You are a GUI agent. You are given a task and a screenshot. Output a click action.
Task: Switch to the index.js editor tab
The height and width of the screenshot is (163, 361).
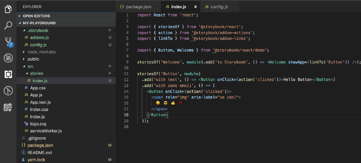[x=181, y=7]
